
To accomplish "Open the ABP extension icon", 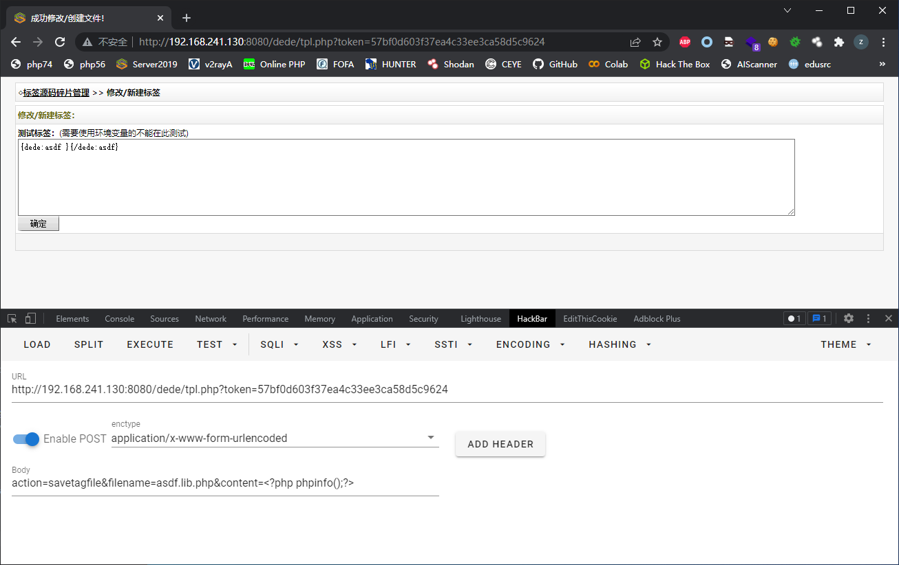I will [x=685, y=42].
